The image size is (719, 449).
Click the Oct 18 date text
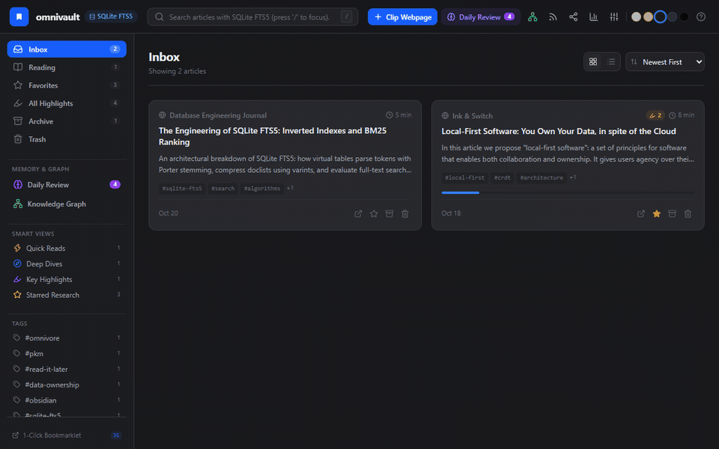pyautogui.click(x=451, y=213)
